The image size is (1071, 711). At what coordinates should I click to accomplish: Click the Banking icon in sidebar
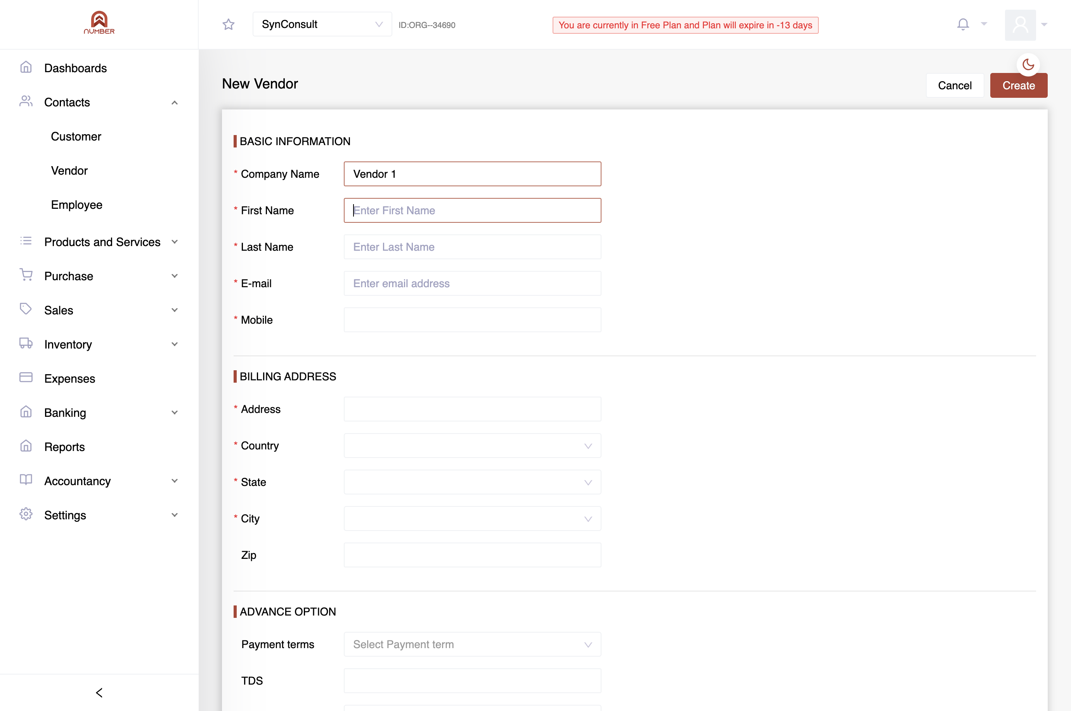pos(26,412)
